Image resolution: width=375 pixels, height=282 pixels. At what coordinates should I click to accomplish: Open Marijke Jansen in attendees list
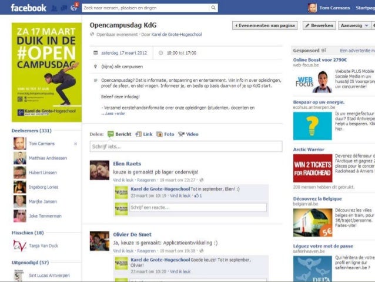[43, 201]
